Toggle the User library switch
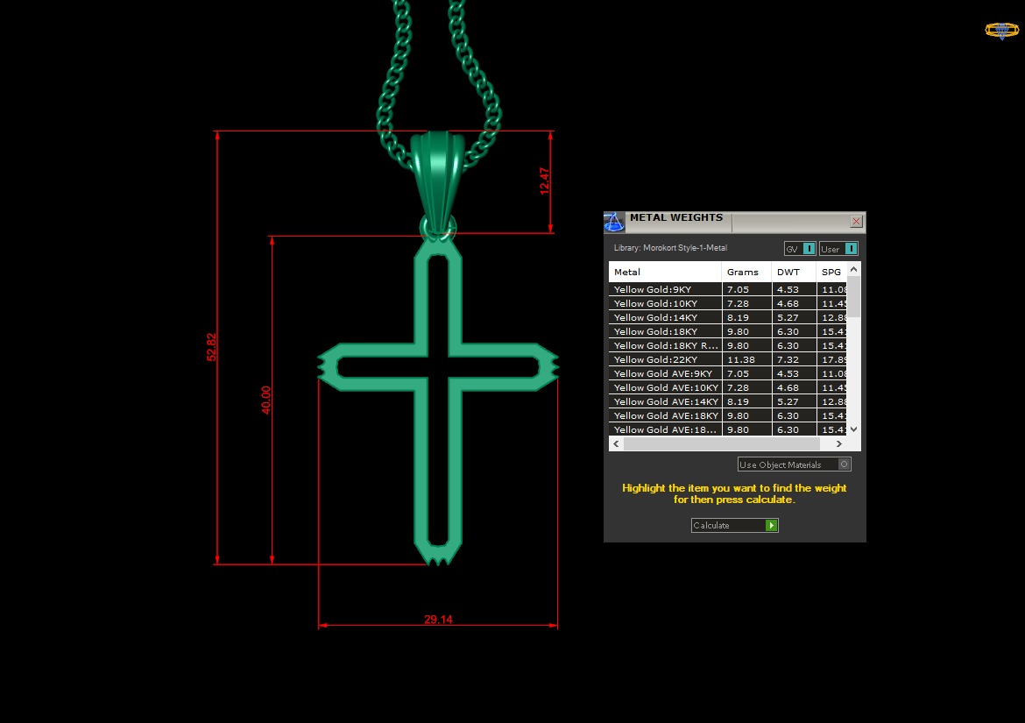 pos(838,248)
